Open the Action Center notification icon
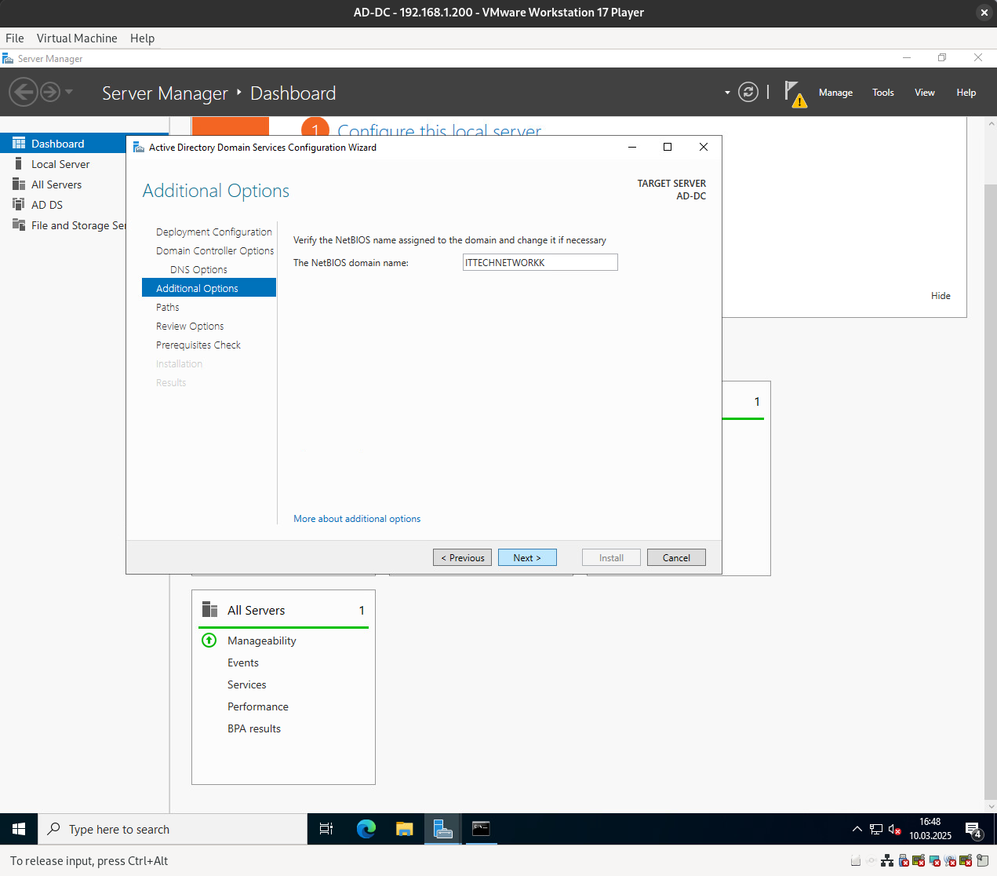 click(x=973, y=830)
